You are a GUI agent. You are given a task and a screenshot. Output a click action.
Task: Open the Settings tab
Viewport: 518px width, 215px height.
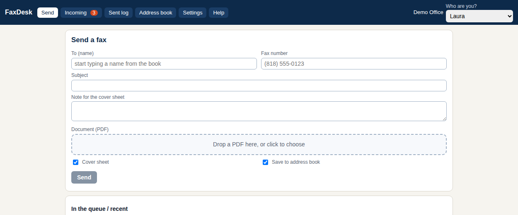tap(193, 12)
